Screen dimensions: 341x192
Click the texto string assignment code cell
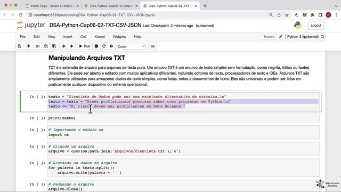click(183, 101)
